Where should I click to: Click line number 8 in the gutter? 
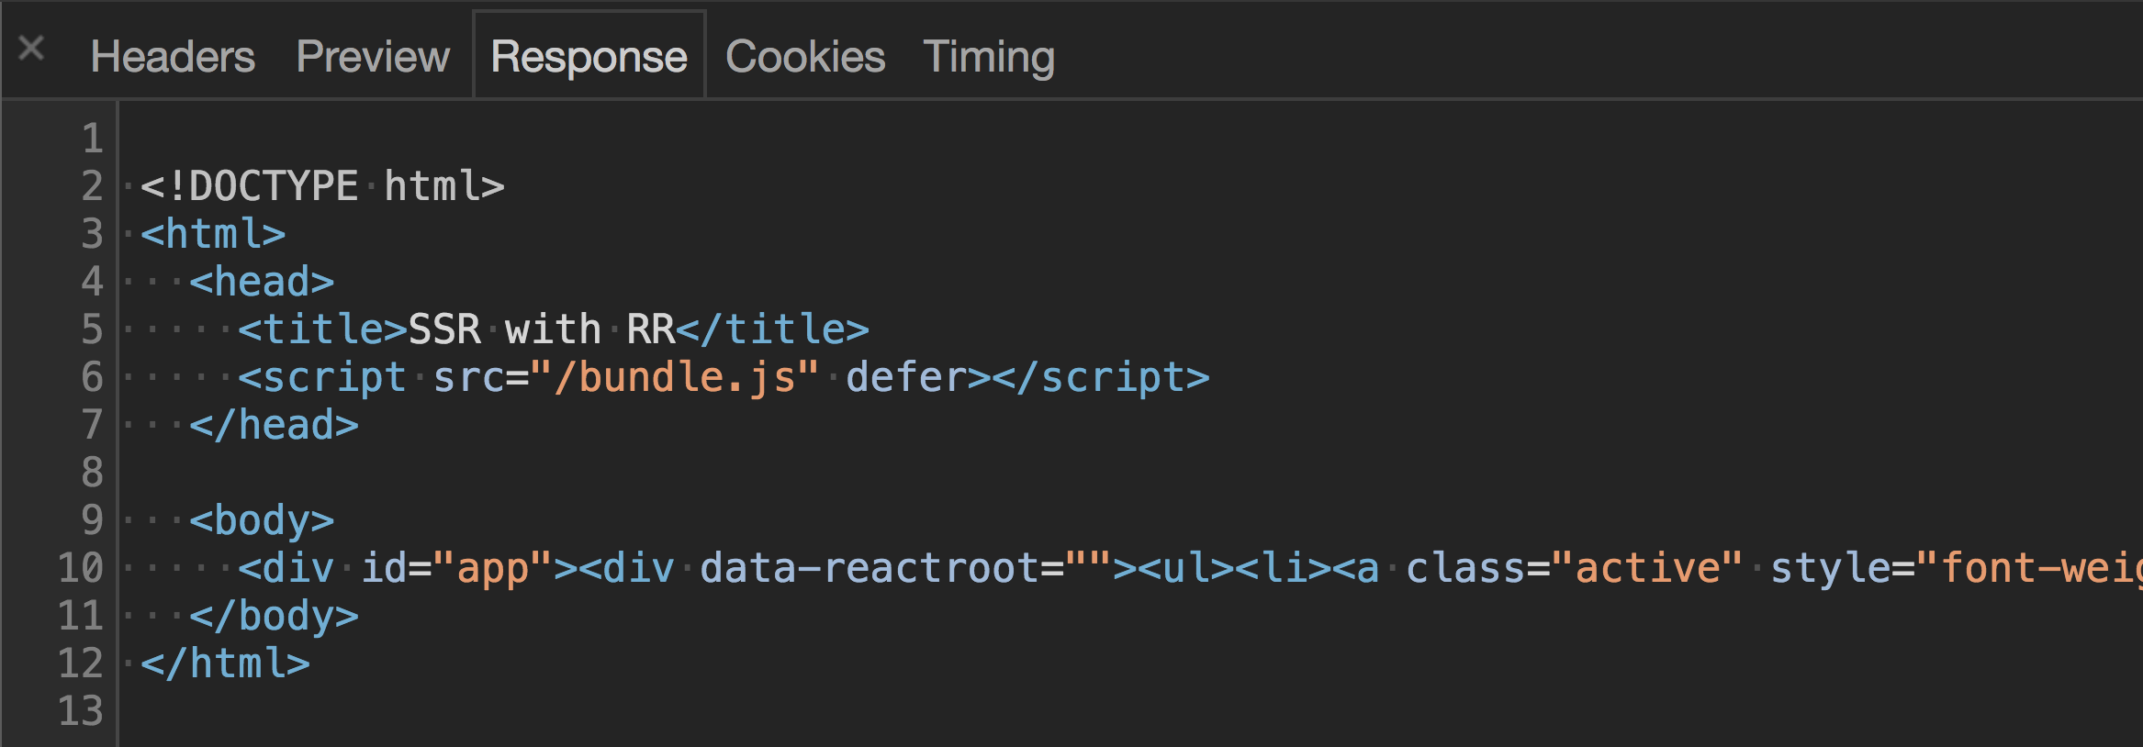(x=92, y=474)
